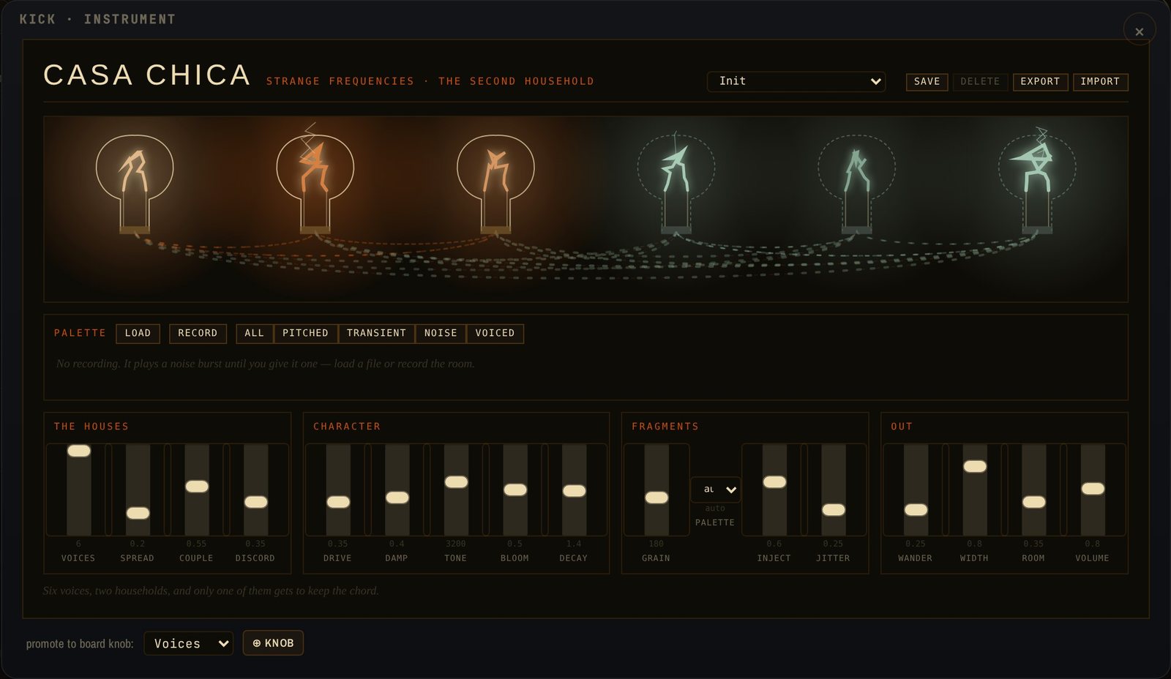Click the first orange tube voice icon
1171x679 pixels.
coord(135,183)
